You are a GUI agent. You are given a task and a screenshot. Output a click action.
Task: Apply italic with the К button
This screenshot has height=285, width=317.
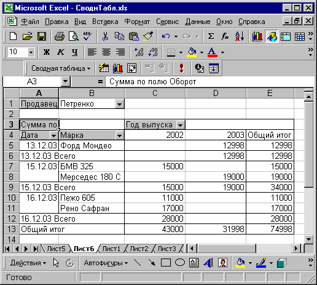coord(61,52)
